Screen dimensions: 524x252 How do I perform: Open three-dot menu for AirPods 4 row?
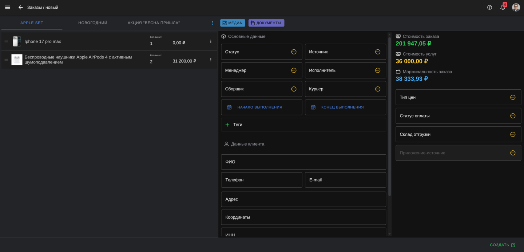coord(211,60)
